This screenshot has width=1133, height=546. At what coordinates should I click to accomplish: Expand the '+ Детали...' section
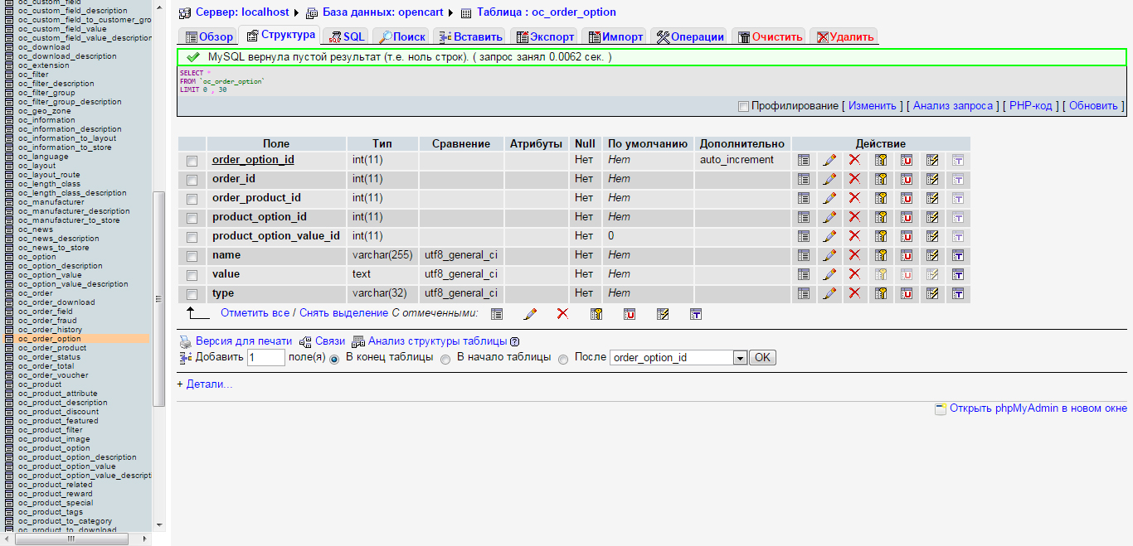coord(205,384)
